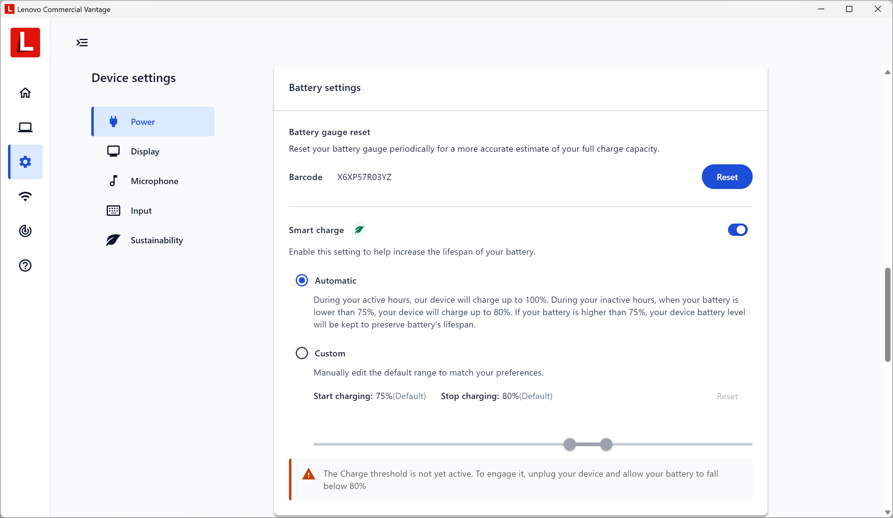Collapse the navigation menu with hamburger icon

click(x=82, y=43)
